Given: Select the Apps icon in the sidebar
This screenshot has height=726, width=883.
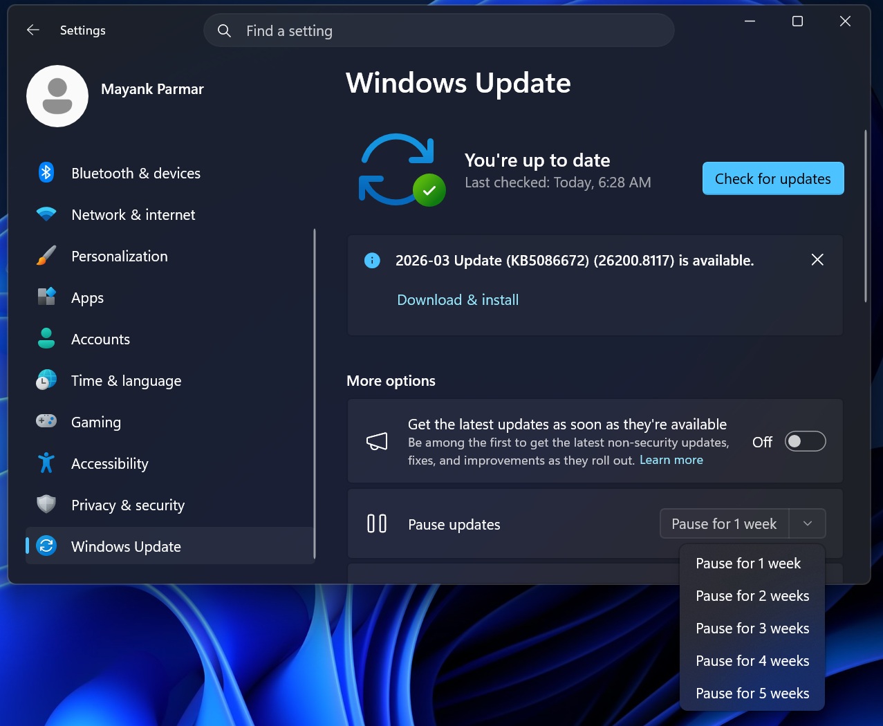Looking at the screenshot, I should 46,297.
